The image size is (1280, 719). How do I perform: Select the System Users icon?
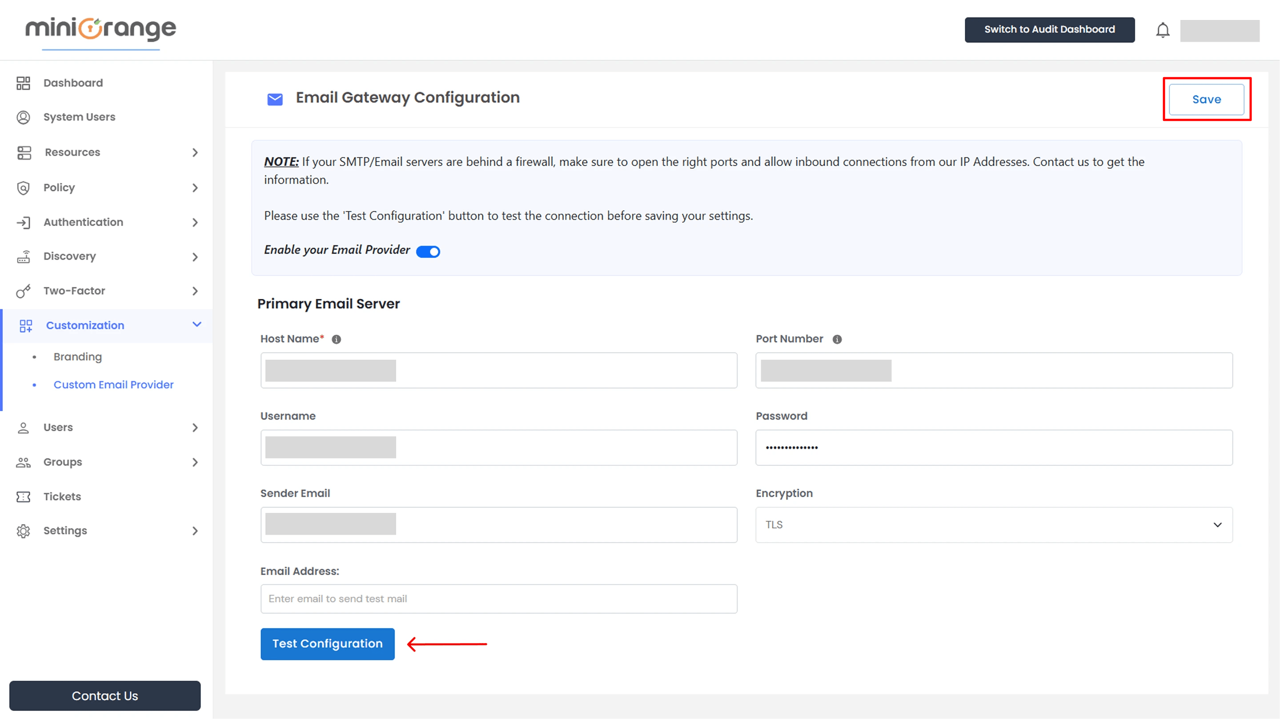24,117
